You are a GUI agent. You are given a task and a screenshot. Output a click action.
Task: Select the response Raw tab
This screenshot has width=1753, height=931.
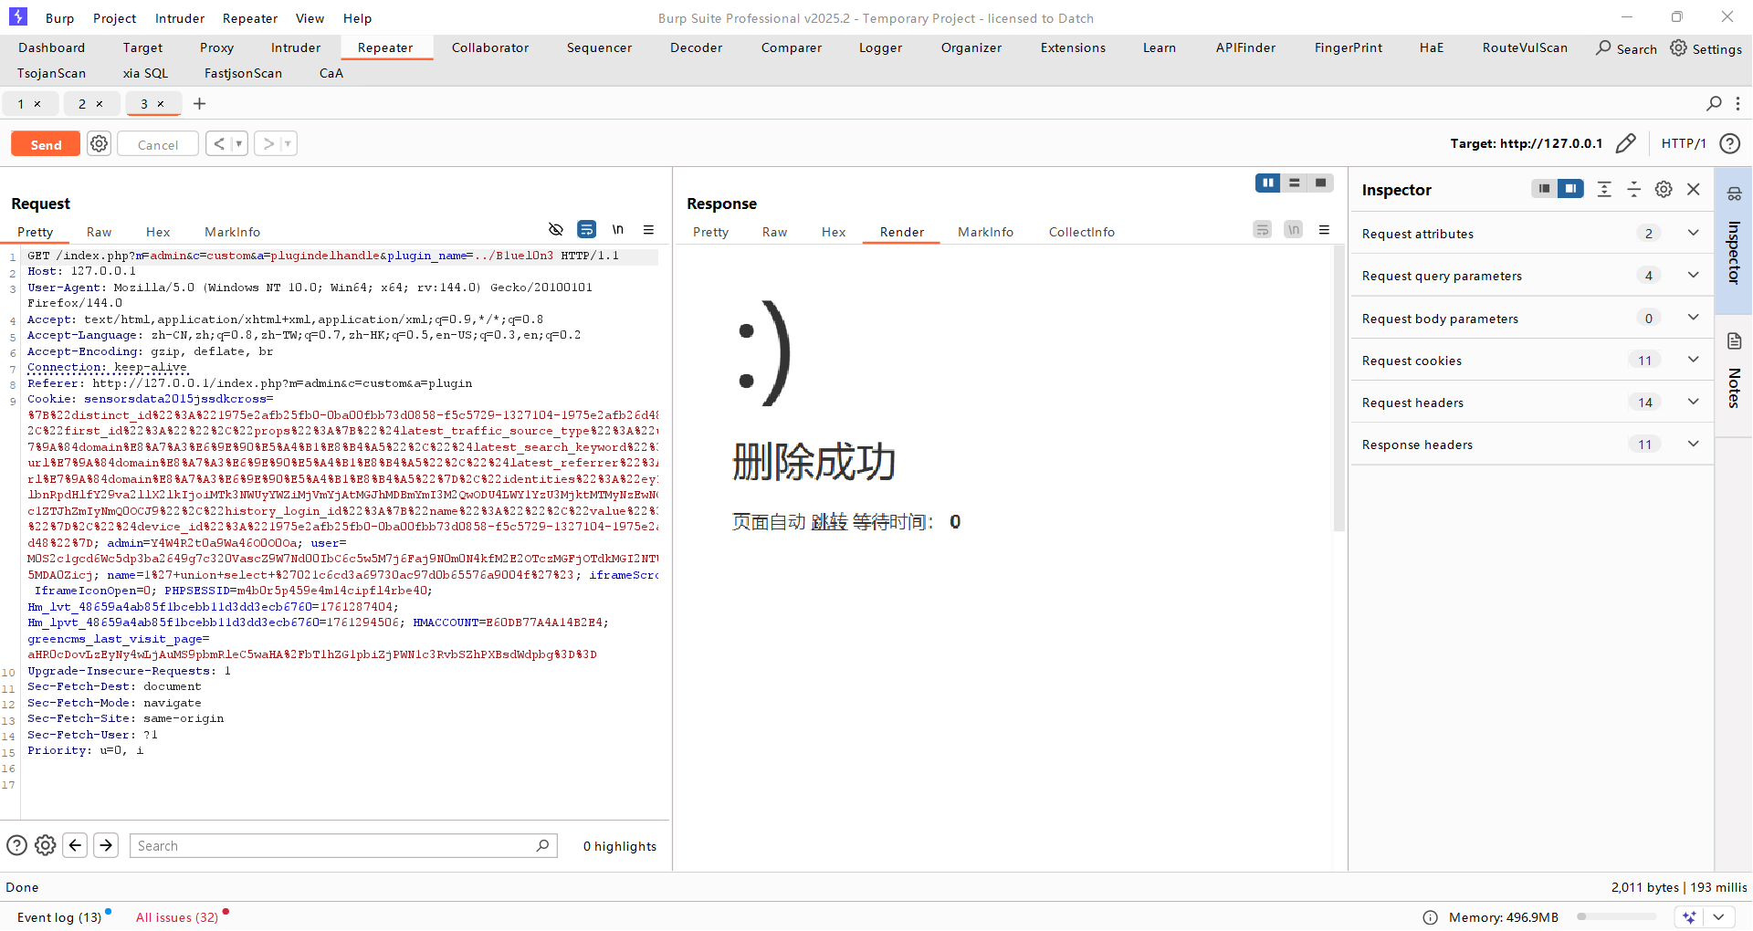774,232
